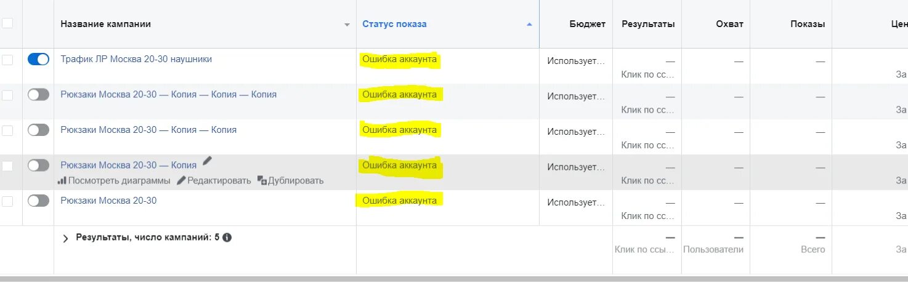Viewport: 908px width, 283px height.
Task: Open the Посмотреть диаграммы chart icon
Action: point(62,181)
